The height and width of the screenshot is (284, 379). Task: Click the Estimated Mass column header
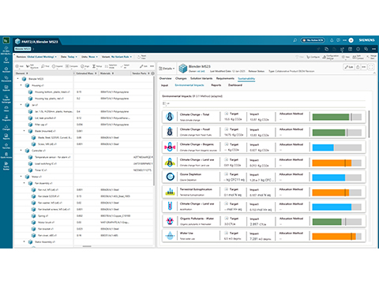click(x=87, y=73)
